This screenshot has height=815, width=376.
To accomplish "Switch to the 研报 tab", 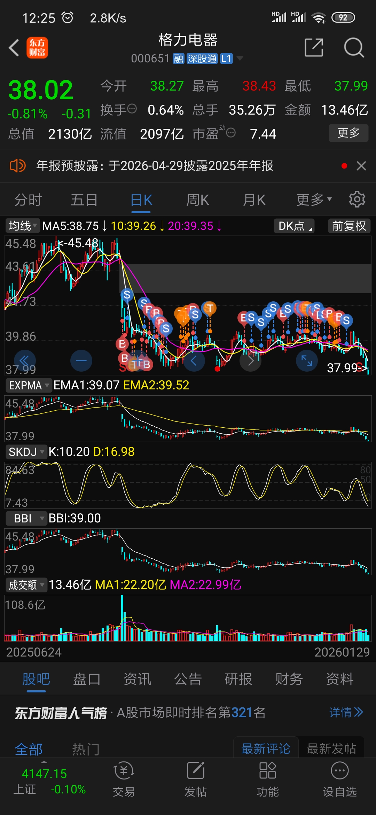I will click(238, 679).
